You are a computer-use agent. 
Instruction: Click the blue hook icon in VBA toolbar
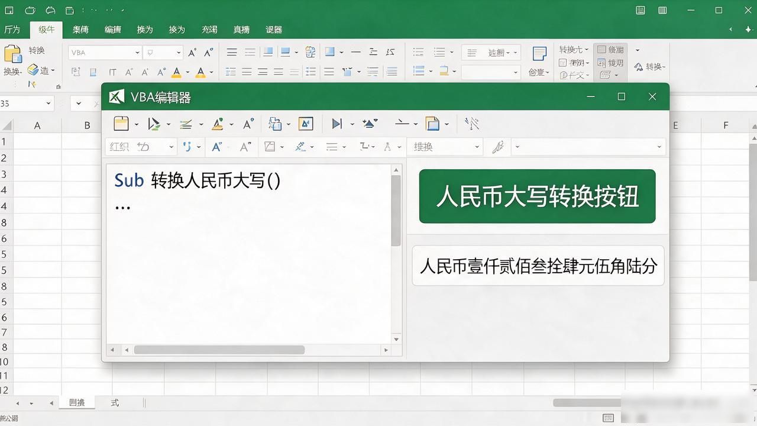coord(187,146)
